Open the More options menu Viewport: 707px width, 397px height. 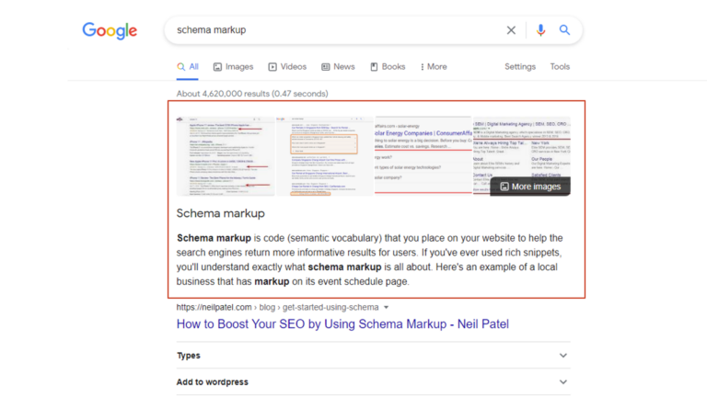[x=434, y=67]
